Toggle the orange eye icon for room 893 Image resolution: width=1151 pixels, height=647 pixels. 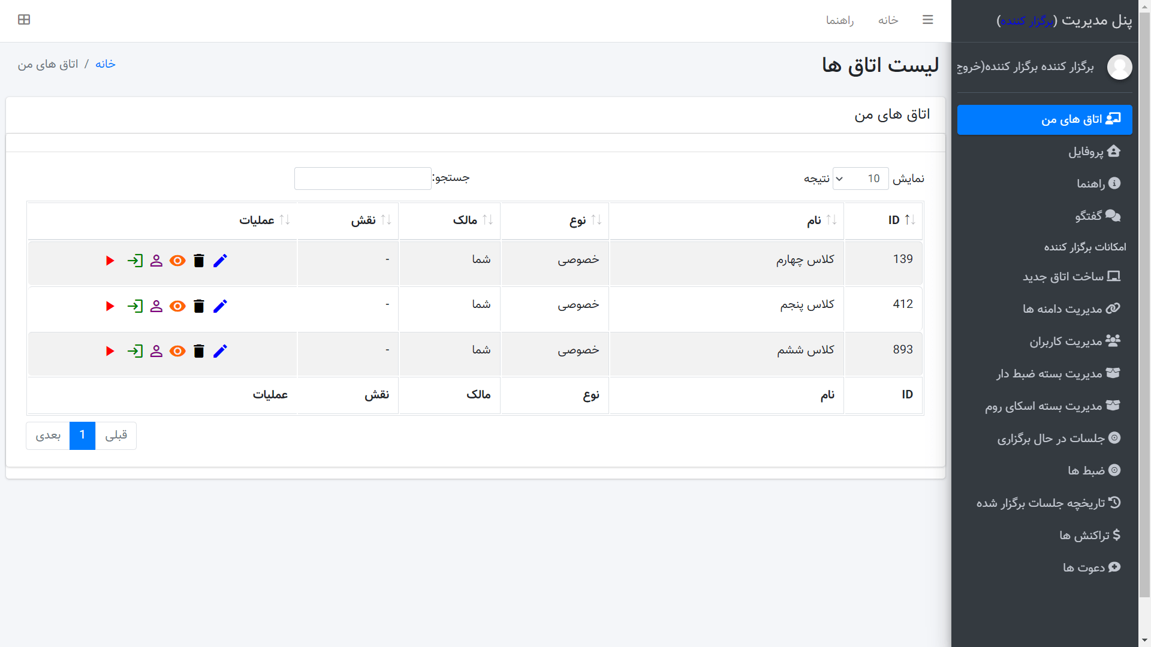(177, 351)
